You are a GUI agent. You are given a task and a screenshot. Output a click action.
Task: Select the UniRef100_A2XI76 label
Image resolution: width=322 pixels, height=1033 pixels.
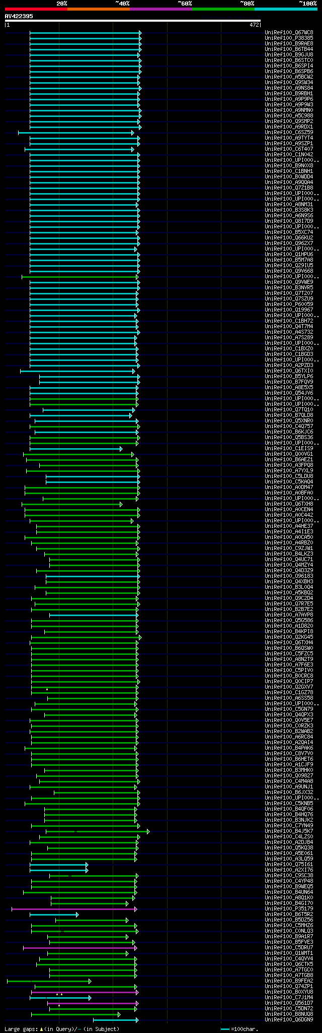(289, 870)
